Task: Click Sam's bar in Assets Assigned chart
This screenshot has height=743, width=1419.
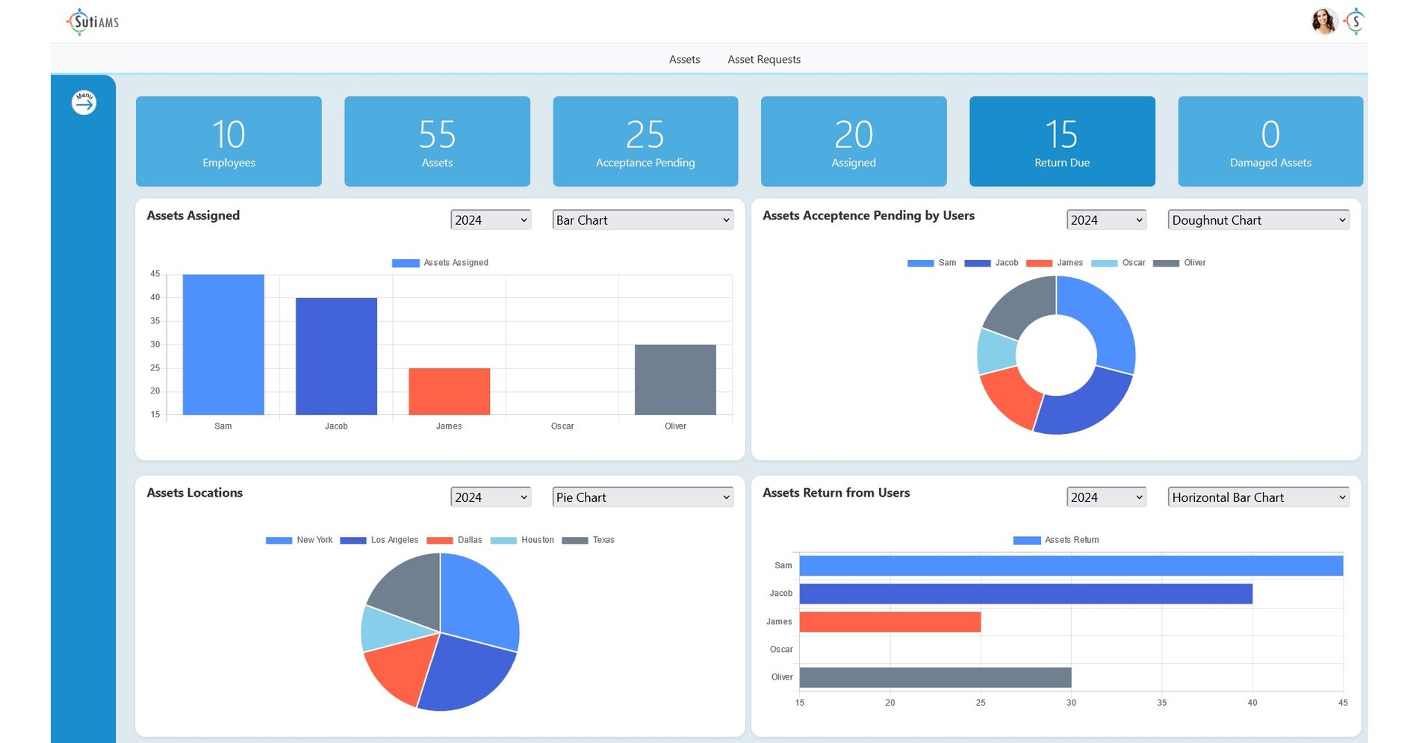Action: [223, 344]
